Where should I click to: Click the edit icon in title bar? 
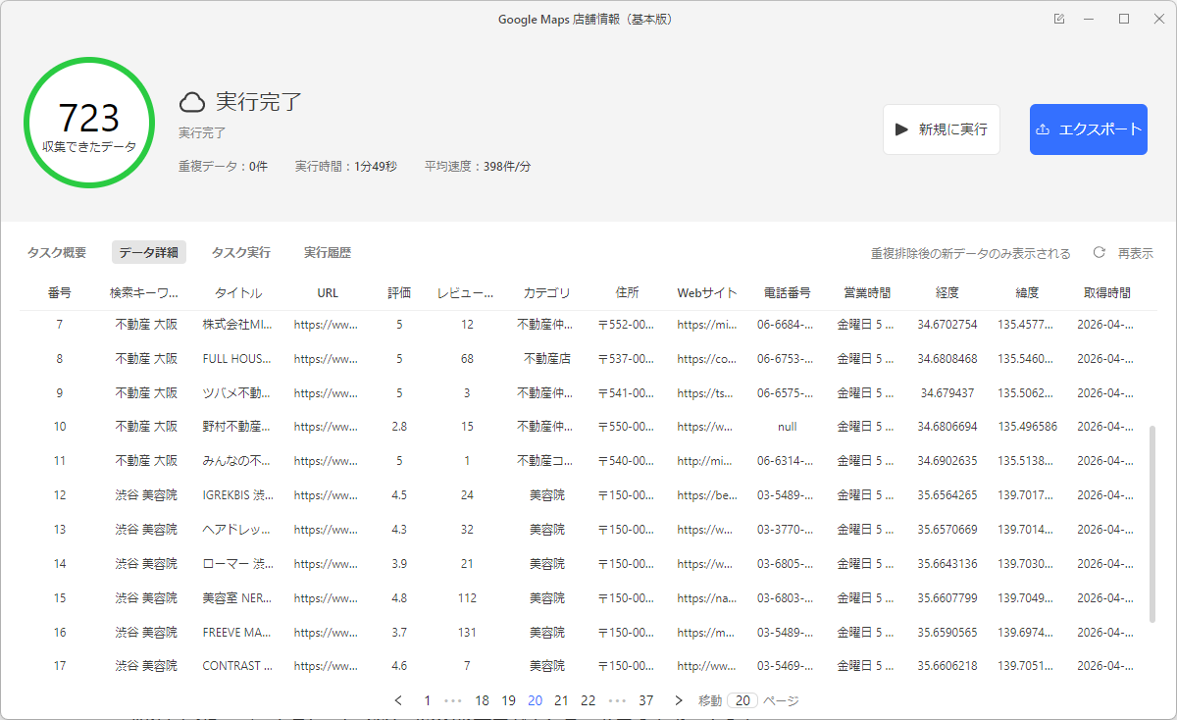tap(1059, 19)
